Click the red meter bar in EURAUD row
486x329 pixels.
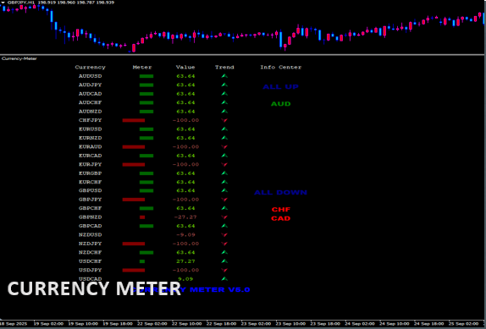[134, 146]
